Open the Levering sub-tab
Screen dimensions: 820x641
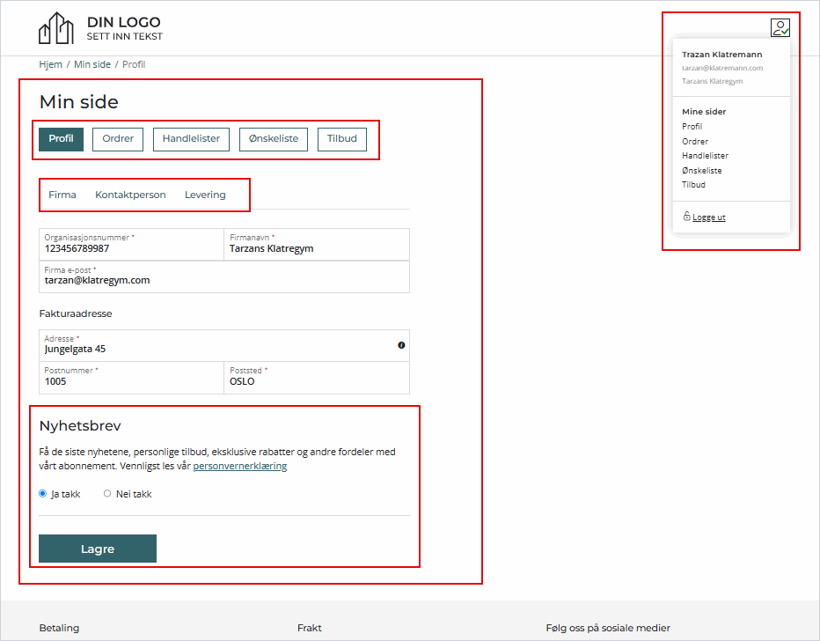tap(205, 195)
